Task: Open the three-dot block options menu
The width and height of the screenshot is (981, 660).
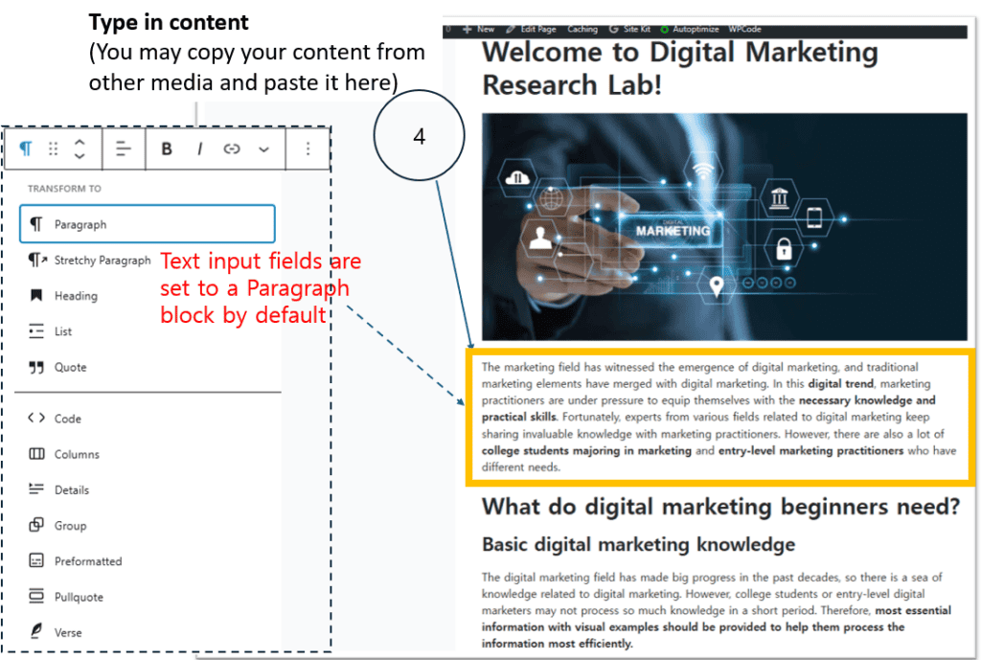Action: [308, 148]
